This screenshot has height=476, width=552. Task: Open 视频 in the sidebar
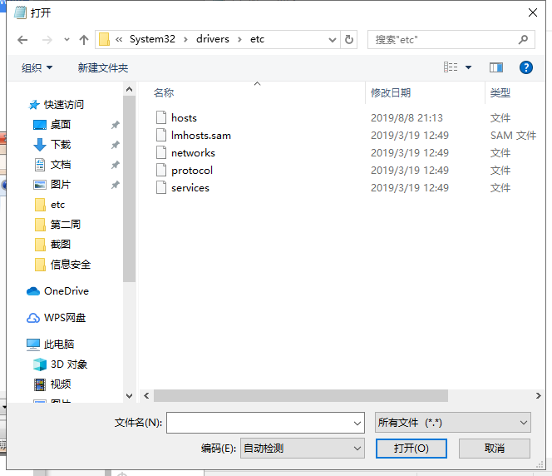(61, 384)
